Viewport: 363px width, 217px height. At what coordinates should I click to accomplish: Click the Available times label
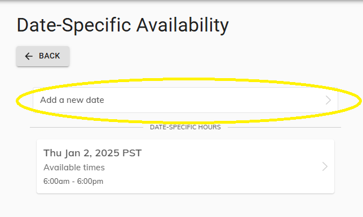pyautogui.click(x=74, y=168)
